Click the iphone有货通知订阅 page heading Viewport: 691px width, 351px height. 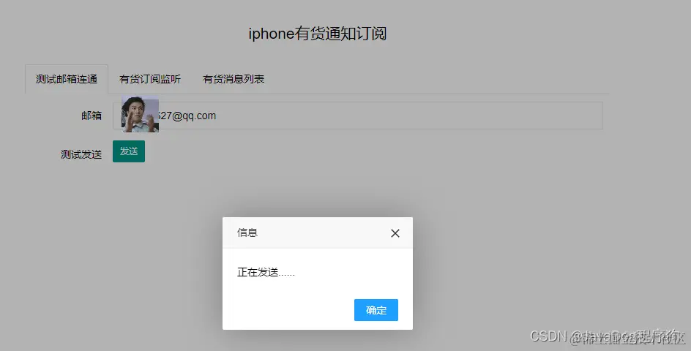[x=317, y=34]
